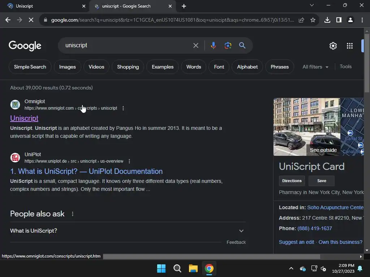
Task: Open the Uniscript Omniglot result link
Action: 24,118
